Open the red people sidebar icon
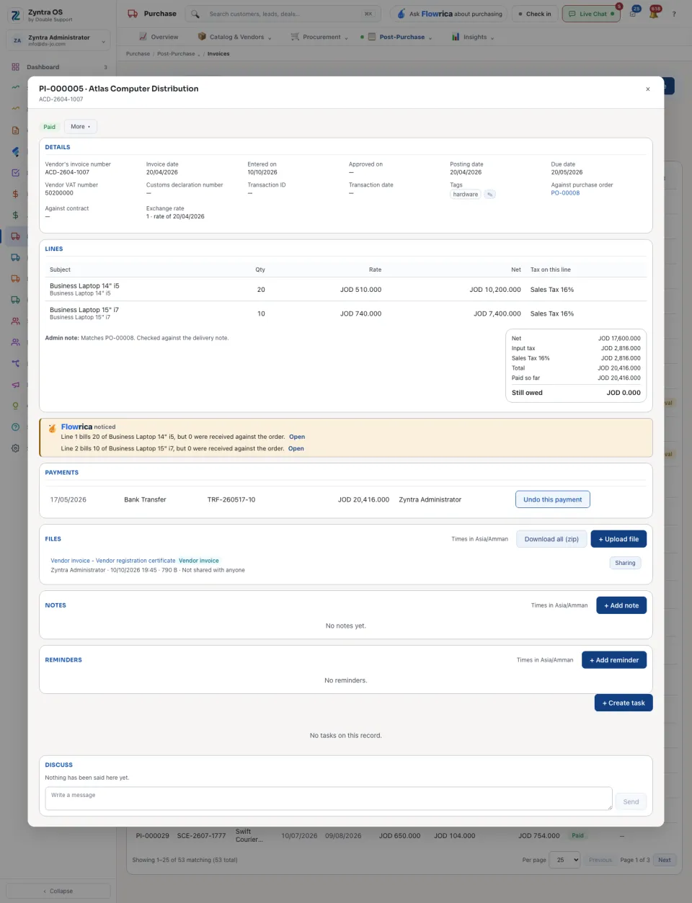Viewport: 692px width, 903px height. coord(15,321)
